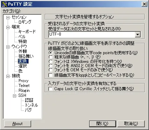
Task: Select ロギング in category tree
Action: (x=25, y=22)
